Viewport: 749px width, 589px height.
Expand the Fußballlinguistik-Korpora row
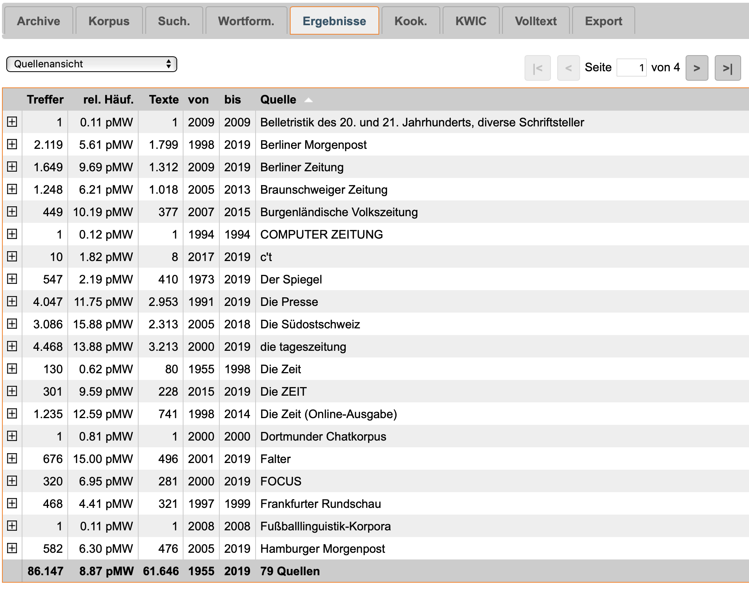click(x=12, y=526)
